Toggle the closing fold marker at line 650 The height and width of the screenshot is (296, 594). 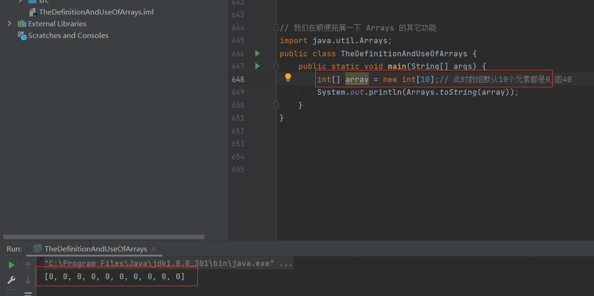pyautogui.click(x=276, y=105)
